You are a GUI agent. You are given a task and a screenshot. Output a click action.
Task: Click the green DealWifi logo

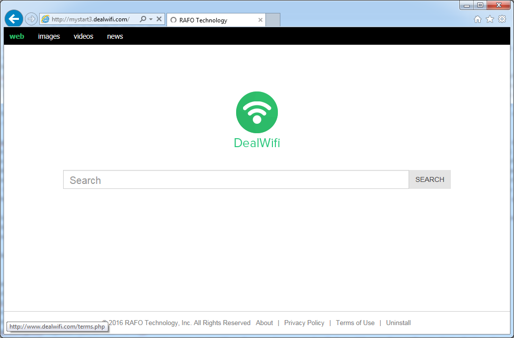pos(257,112)
